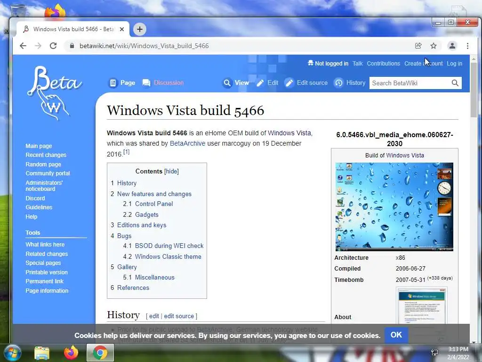482x362 pixels.
Task: Open the Windows Start orb
Action: pyautogui.click(x=13, y=353)
